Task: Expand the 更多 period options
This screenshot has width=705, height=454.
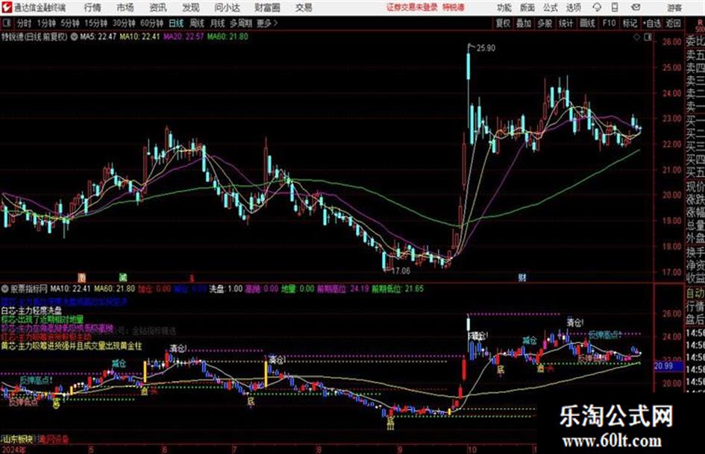Action: [x=267, y=23]
